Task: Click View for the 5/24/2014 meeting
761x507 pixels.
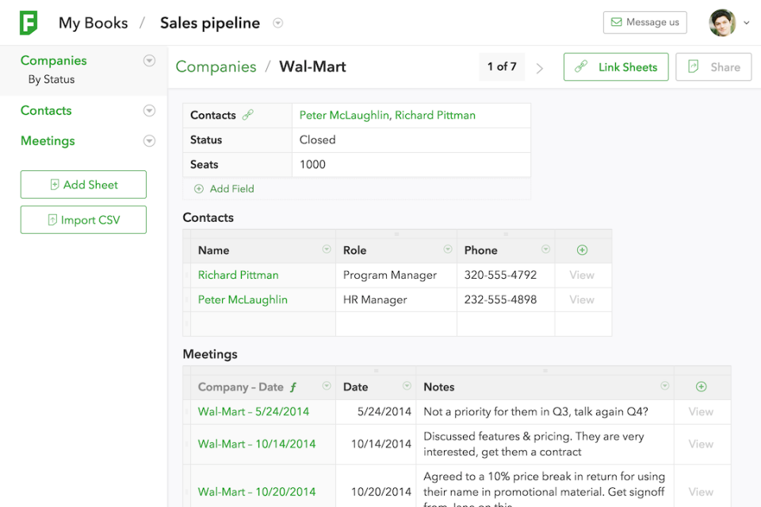Action: [x=701, y=412]
